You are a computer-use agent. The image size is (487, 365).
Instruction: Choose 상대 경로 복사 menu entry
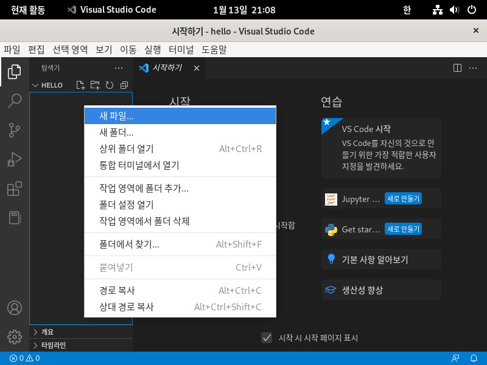[180, 307]
